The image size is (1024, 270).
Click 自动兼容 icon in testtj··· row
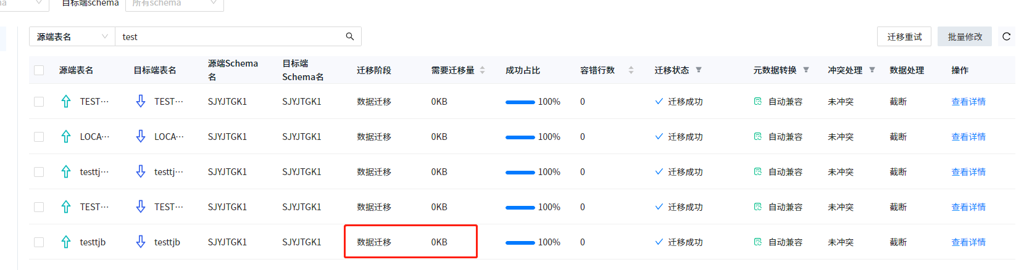(758, 171)
